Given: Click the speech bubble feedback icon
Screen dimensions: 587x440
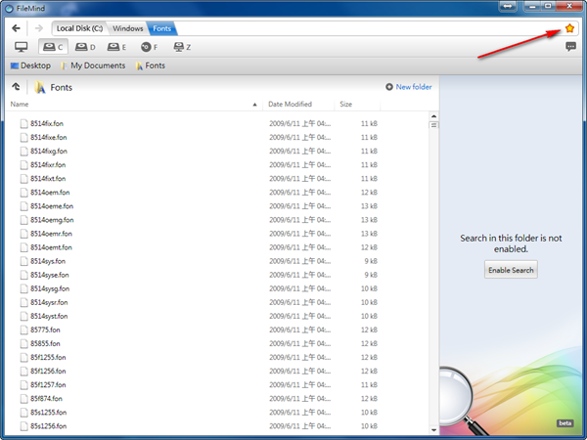Looking at the screenshot, I should tap(570, 47).
